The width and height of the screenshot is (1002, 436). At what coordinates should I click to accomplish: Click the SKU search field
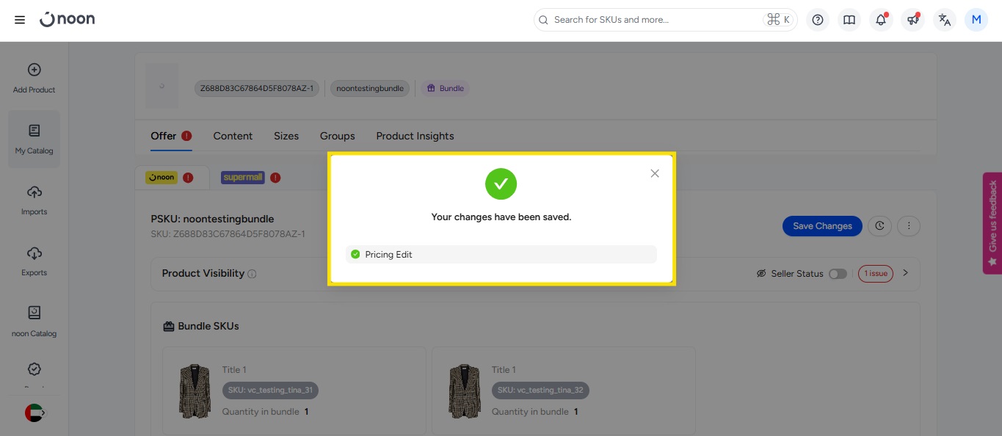coord(653,20)
